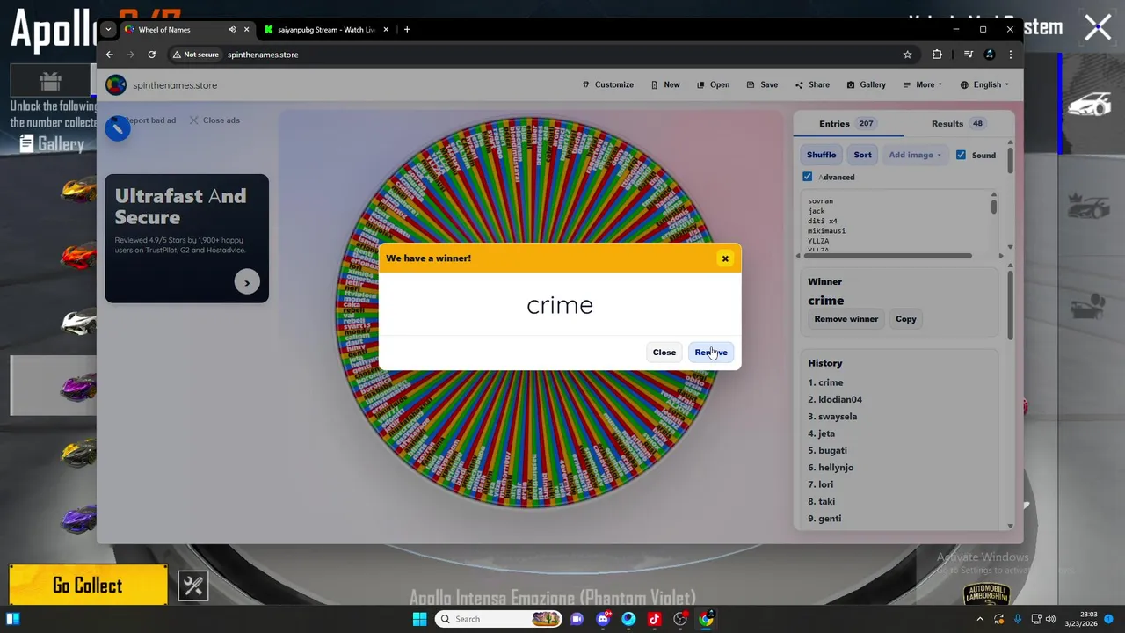
Task: Save the current wheel
Action: [762, 85]
